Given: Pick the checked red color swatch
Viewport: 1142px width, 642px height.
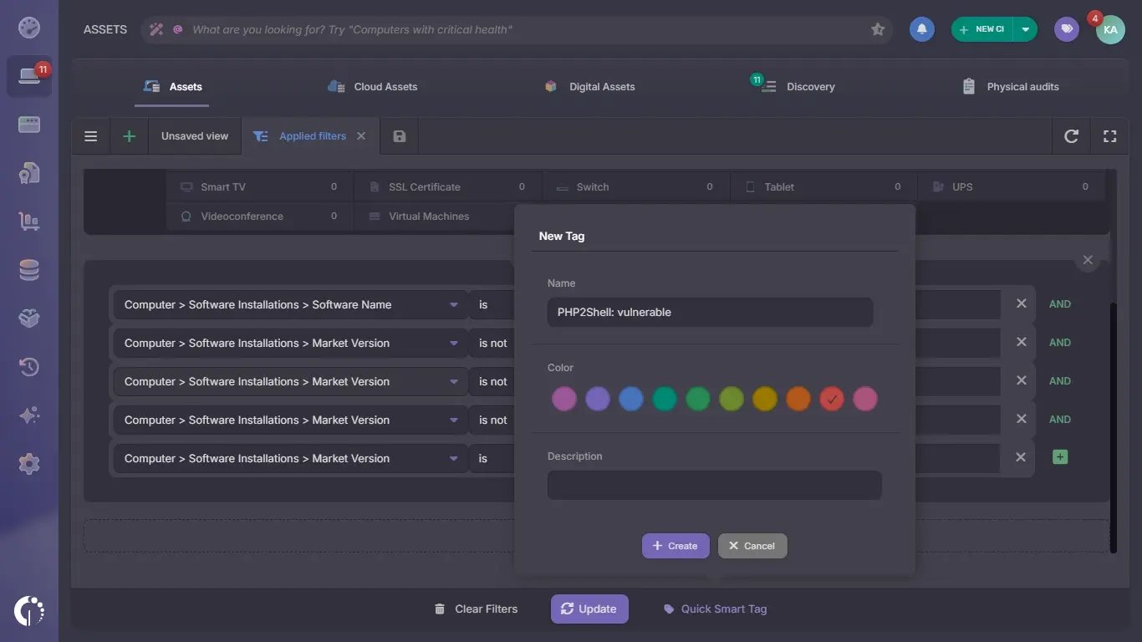Looking at the screenshot, I should point(832,399).
